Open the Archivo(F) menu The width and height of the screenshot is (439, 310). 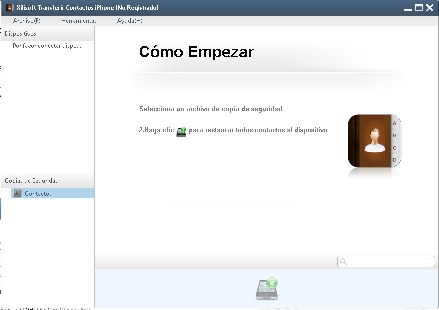pos(27,21)
